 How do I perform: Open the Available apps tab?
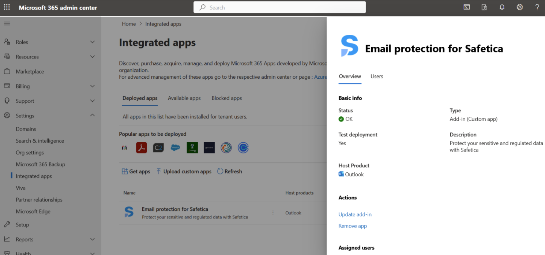pyautogui.click(x=184, y=98)
